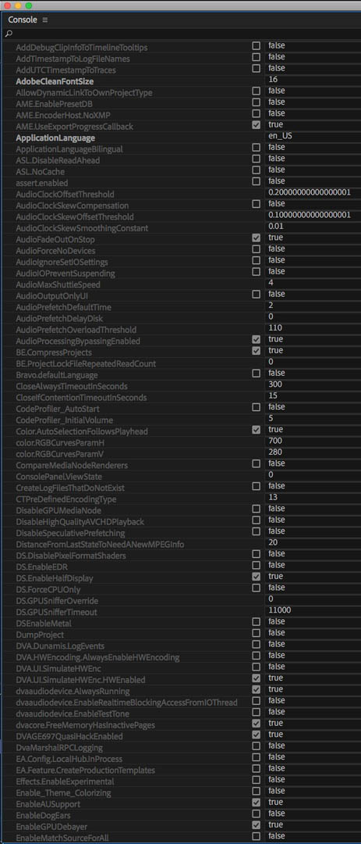Select the AudioClockOffsetThreshold label
The image size is (361, 844).
[65, 195]
